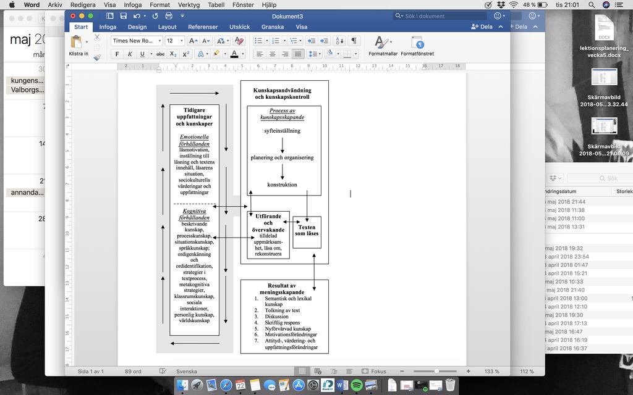Click the Svenska language in status bar
The height and width of the screenshot is (395, 633).
click(187, 371)
